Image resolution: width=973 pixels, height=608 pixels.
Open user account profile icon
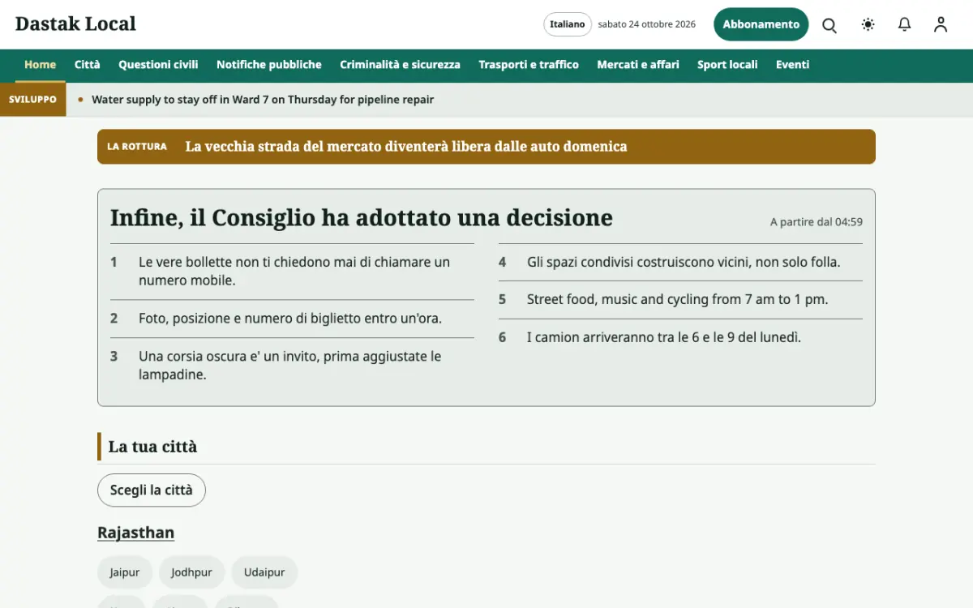point(941,24)
